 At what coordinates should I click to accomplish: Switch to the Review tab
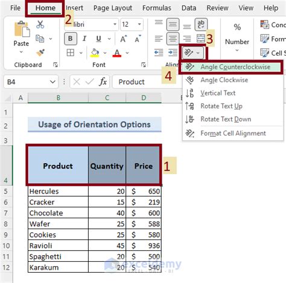click(x=217, y=8)
